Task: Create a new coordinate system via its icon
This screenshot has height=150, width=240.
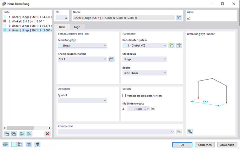Action: 172,45
